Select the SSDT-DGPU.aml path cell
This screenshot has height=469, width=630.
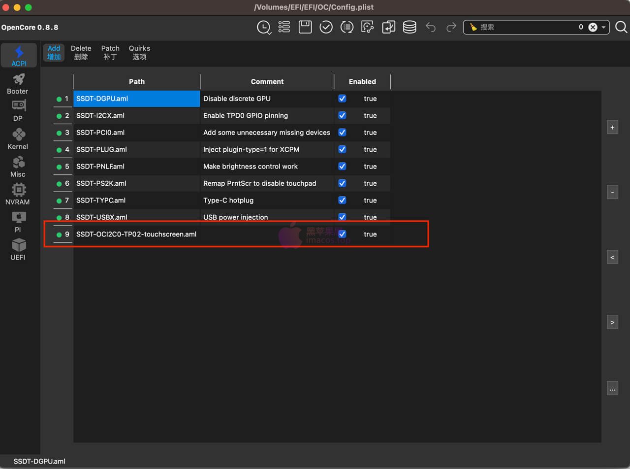click(x=137, y=99)
